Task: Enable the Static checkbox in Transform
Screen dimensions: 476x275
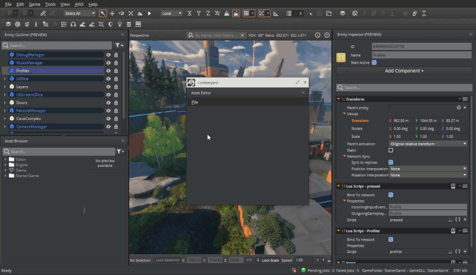Action: [x=391, y=150]
